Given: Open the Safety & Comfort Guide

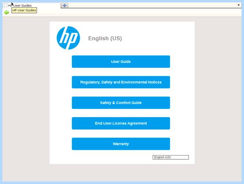Looking at the screenshot, I should click(x=121, y=103).
